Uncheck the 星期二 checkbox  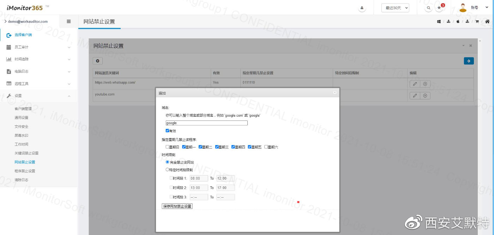coord(200,147)
